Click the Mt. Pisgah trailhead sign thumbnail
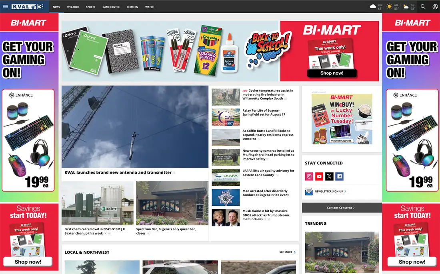440x274 pixels. click(x=226, y=157)
